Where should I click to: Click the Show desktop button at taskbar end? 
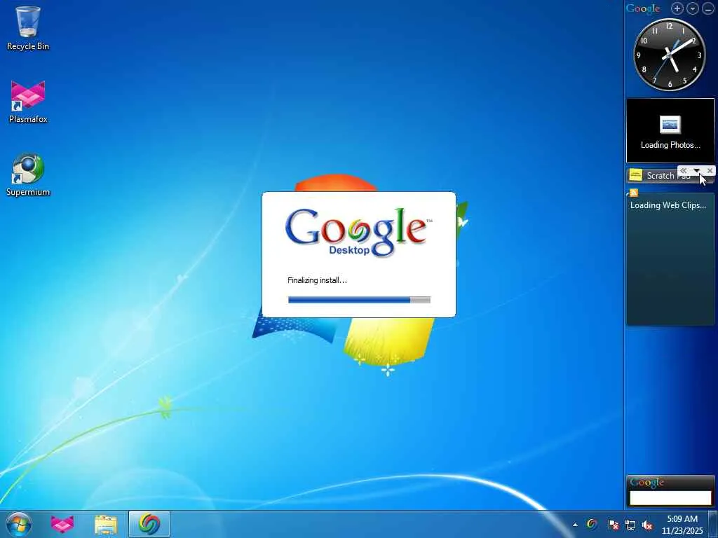click(713, 524)
